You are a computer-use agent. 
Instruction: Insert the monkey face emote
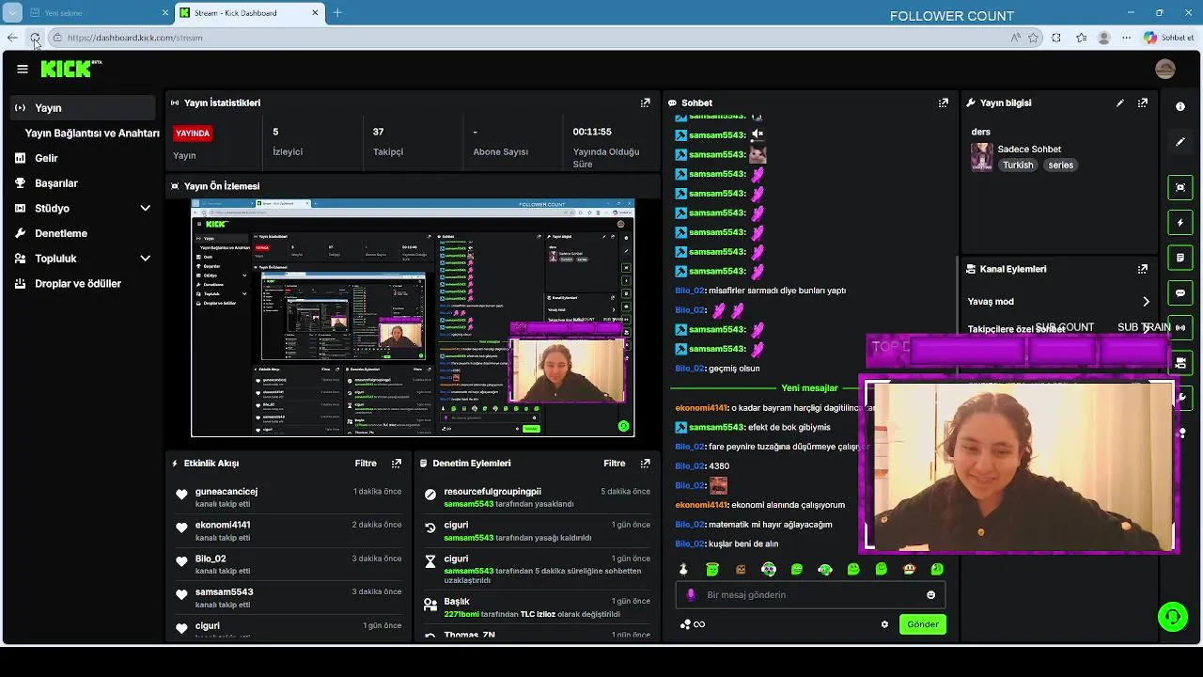point(910,569)
